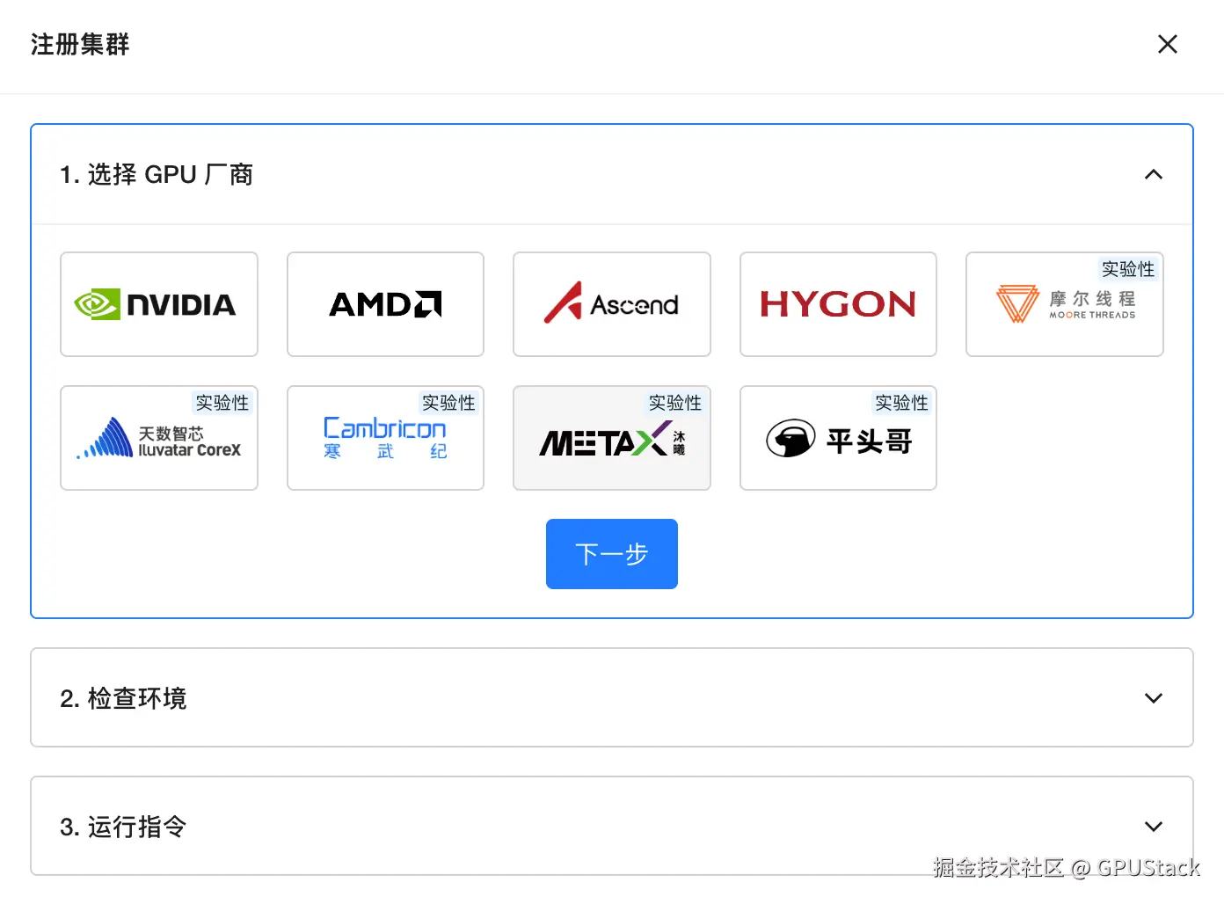
Task: Choose the Iluvatar CoreX vendor card
Action: click(159, 438)
